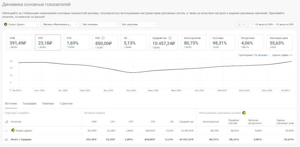Select the Ретаргетинг metric card
Viewport: 300px width, 147px height.
(251, 42)
